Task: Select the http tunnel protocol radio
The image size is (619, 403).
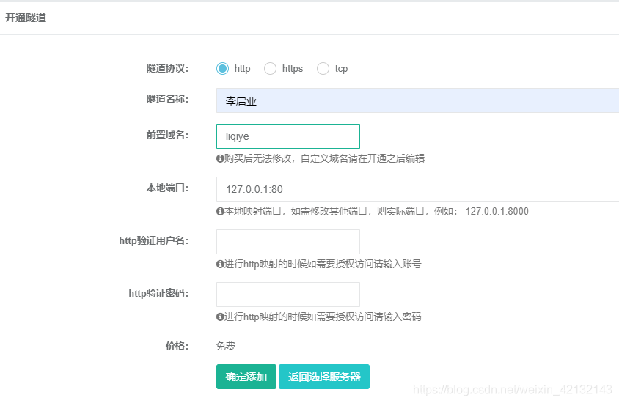Action: [x=223, y=69]
